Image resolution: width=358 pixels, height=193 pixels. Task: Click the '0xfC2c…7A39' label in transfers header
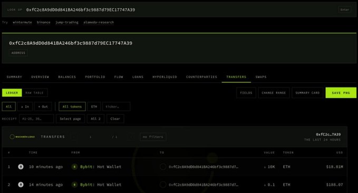tap(328, 134)
